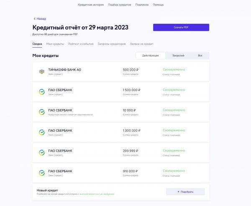Click the Своевременно status in the 1 500 000 ₽ row
251x206 pixels.
[x=174, y=90]
